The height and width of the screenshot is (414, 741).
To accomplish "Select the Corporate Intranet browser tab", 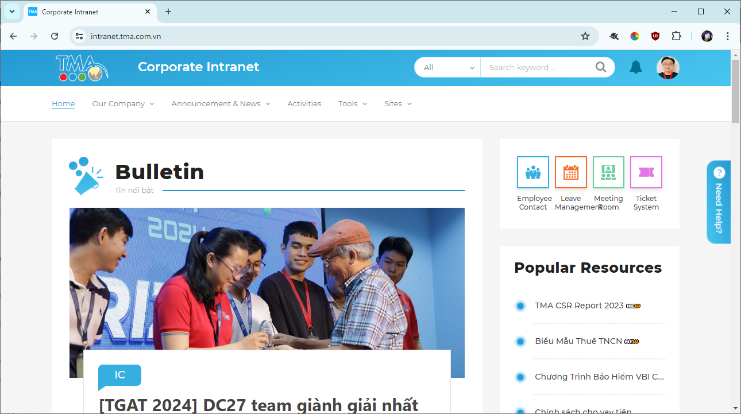I will [x=90, y=11].
